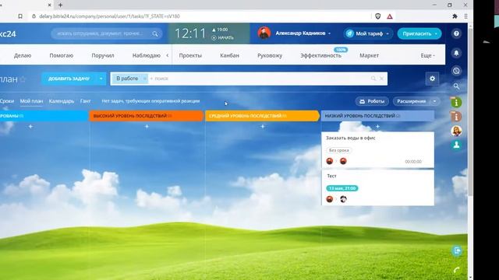The image size is (499, 280).
Task: Click the phone call icon in right sidebar
Action: (x=457, y=270)
